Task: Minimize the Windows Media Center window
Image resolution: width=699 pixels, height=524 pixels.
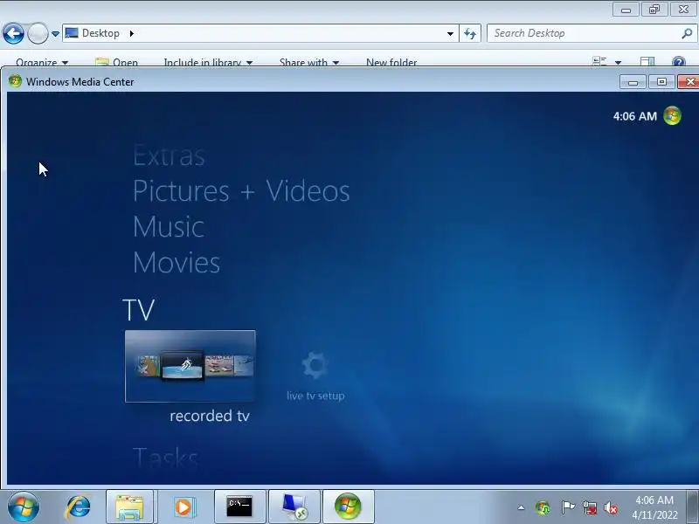Action: [x=633, y=82]
